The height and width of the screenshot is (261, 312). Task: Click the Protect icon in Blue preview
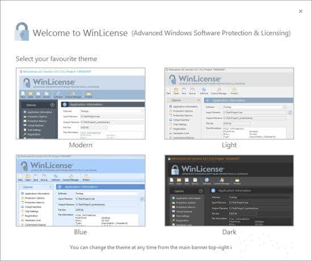[x=86, y=176]
